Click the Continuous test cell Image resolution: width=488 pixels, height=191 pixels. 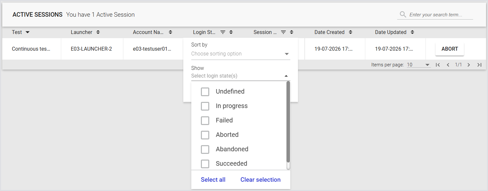tap(31, 49)
